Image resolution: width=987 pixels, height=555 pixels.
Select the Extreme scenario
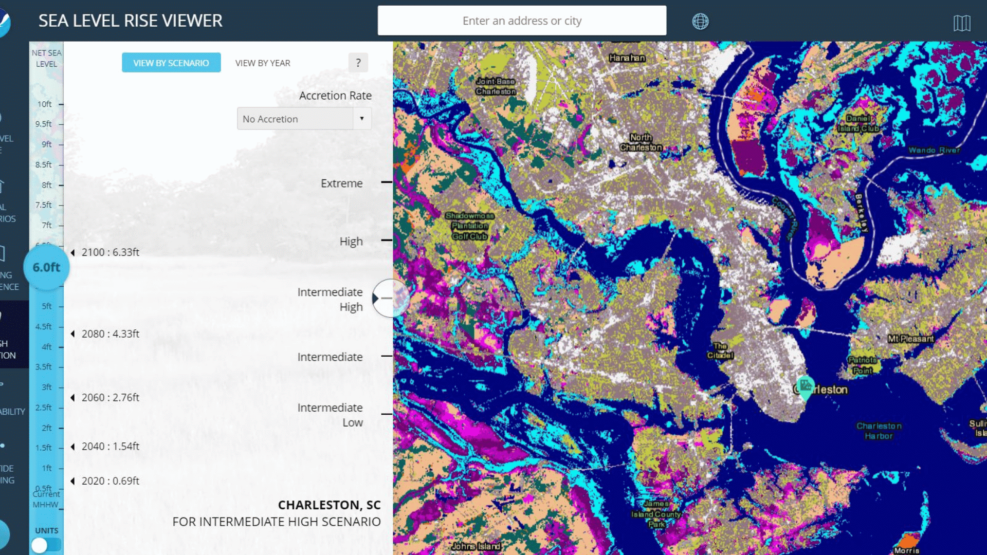341,183
